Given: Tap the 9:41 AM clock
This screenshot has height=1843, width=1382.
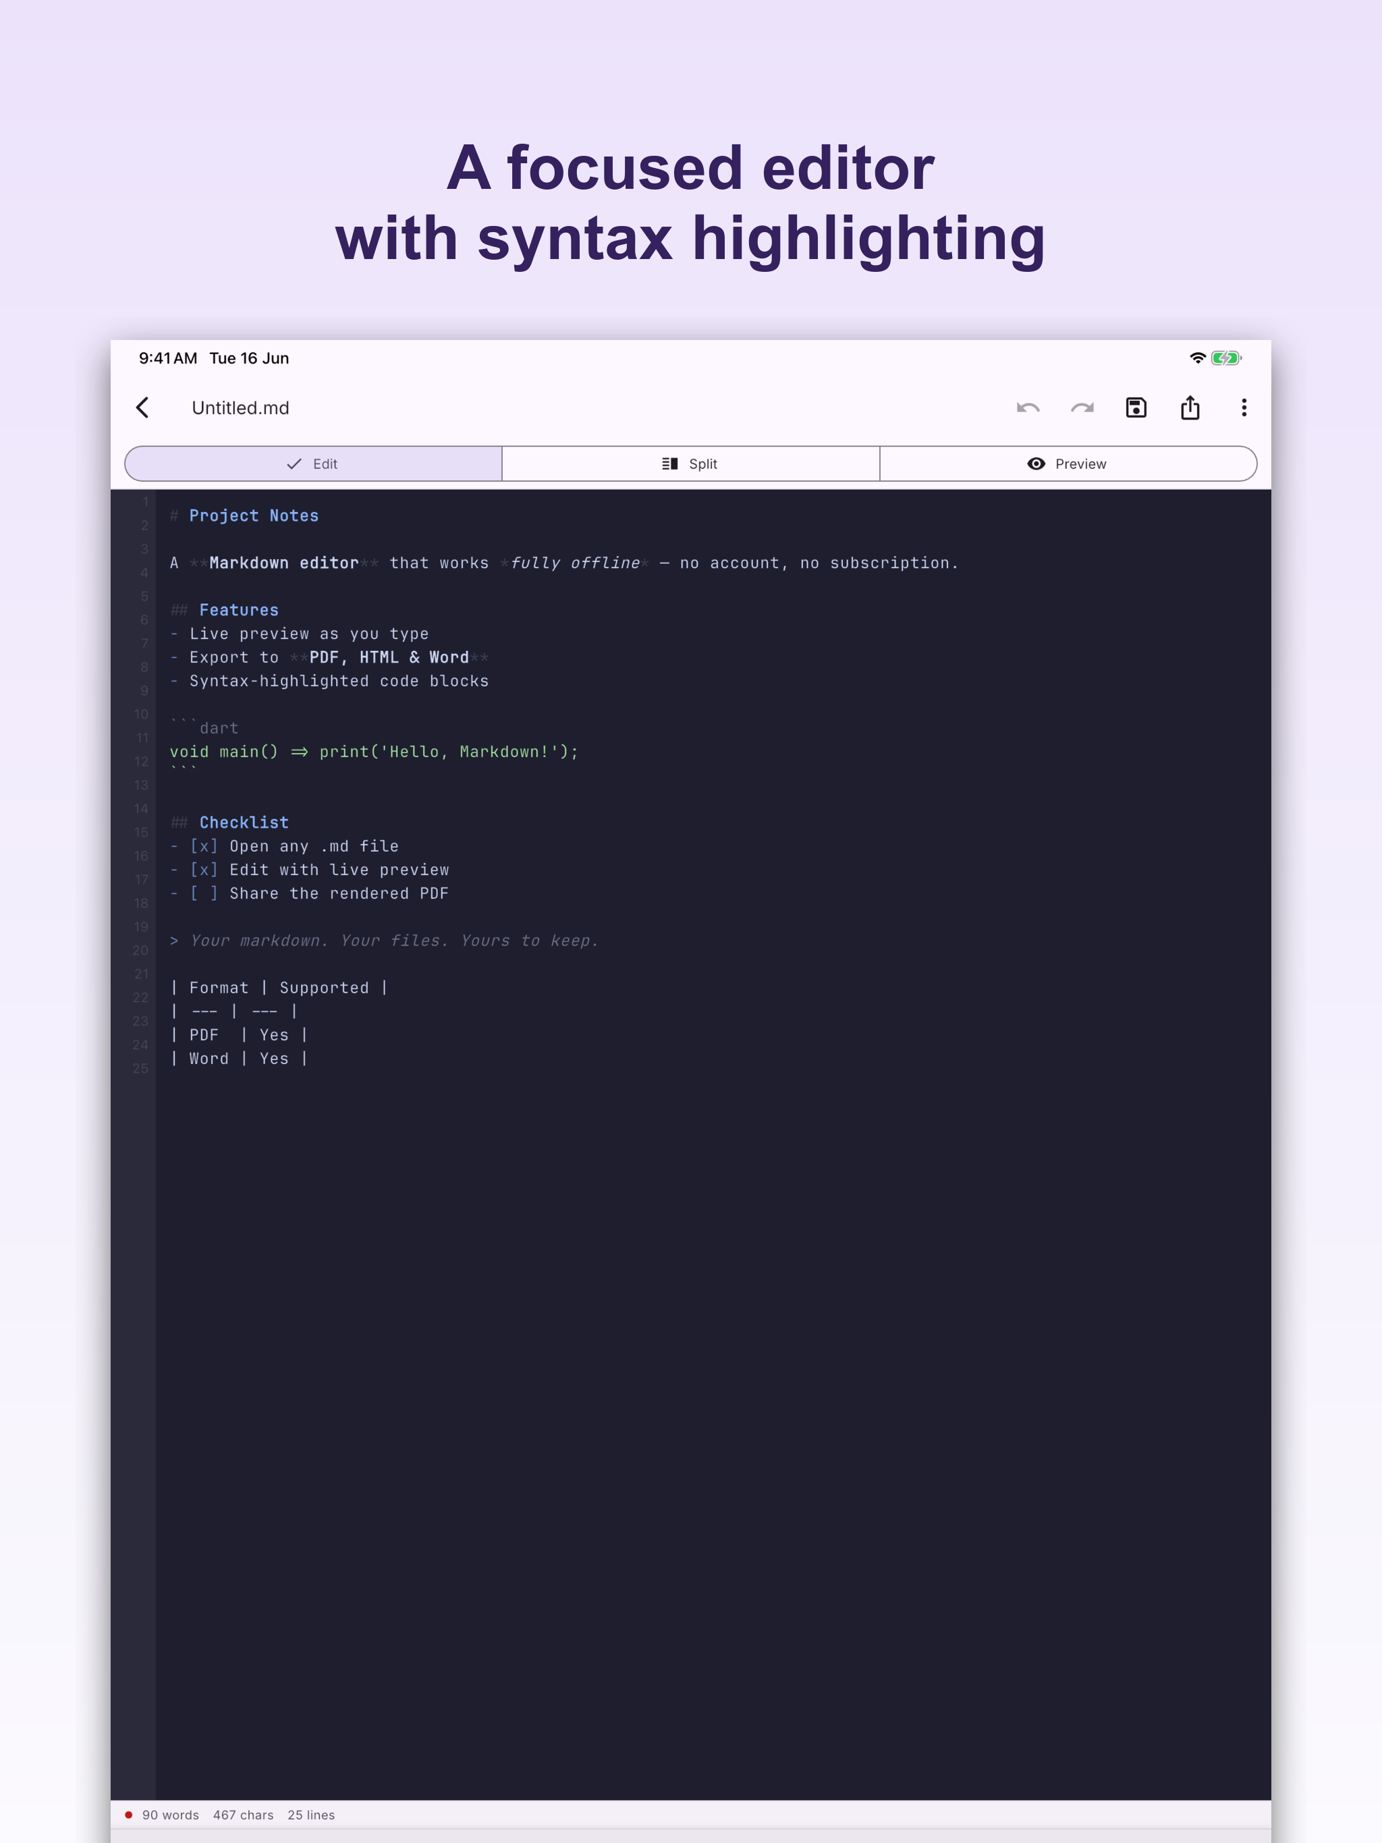Looking at the screenshot, I should click(167, 358).
